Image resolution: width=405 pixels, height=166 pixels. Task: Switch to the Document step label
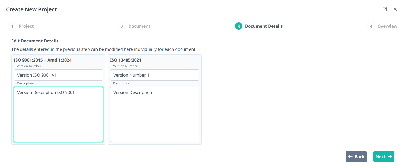[x=139, y=26]
